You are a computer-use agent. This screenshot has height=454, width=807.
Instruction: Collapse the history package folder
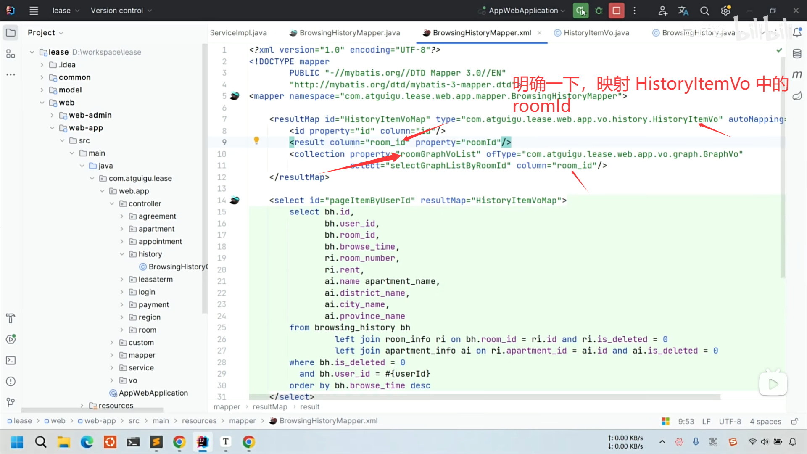click(x=122, y=254)
